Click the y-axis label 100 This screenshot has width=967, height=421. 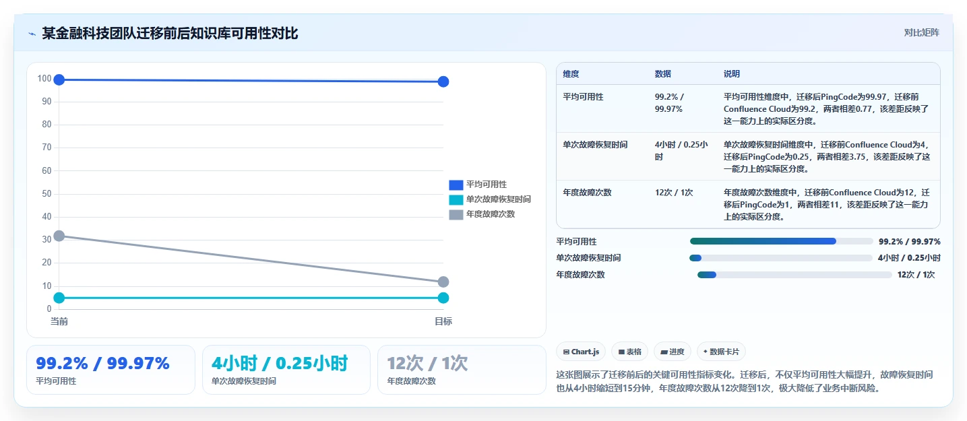(x=44, y=79)
